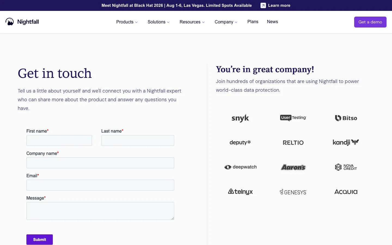Click the 'Last name' field label
Viewport: 392px width, 245px height.
coord(112,131)
